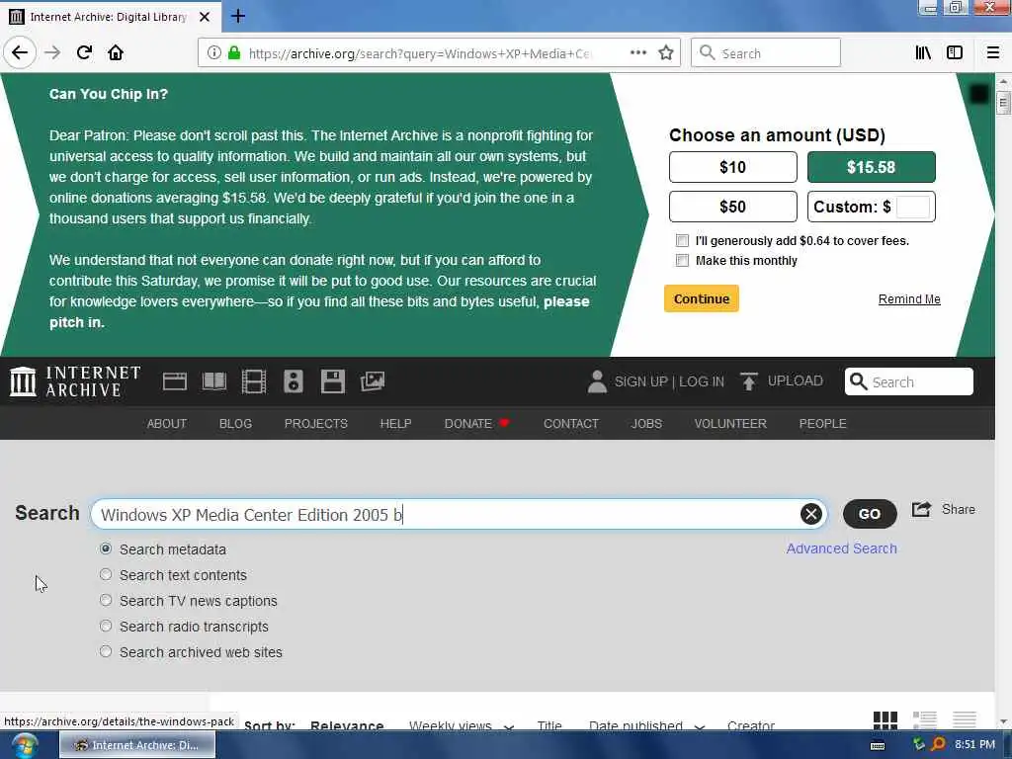
Task: Click the LOG IN link
Action: 702,381
